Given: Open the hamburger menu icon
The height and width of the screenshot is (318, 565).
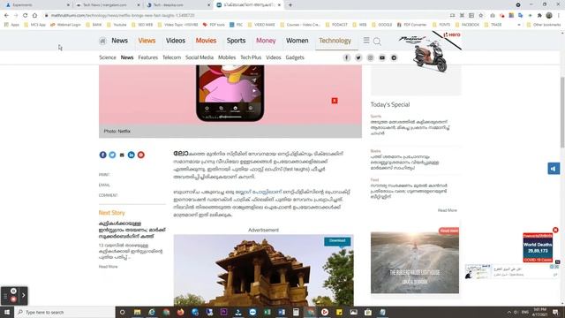Looking at the screenshot, I should (366, 41).
